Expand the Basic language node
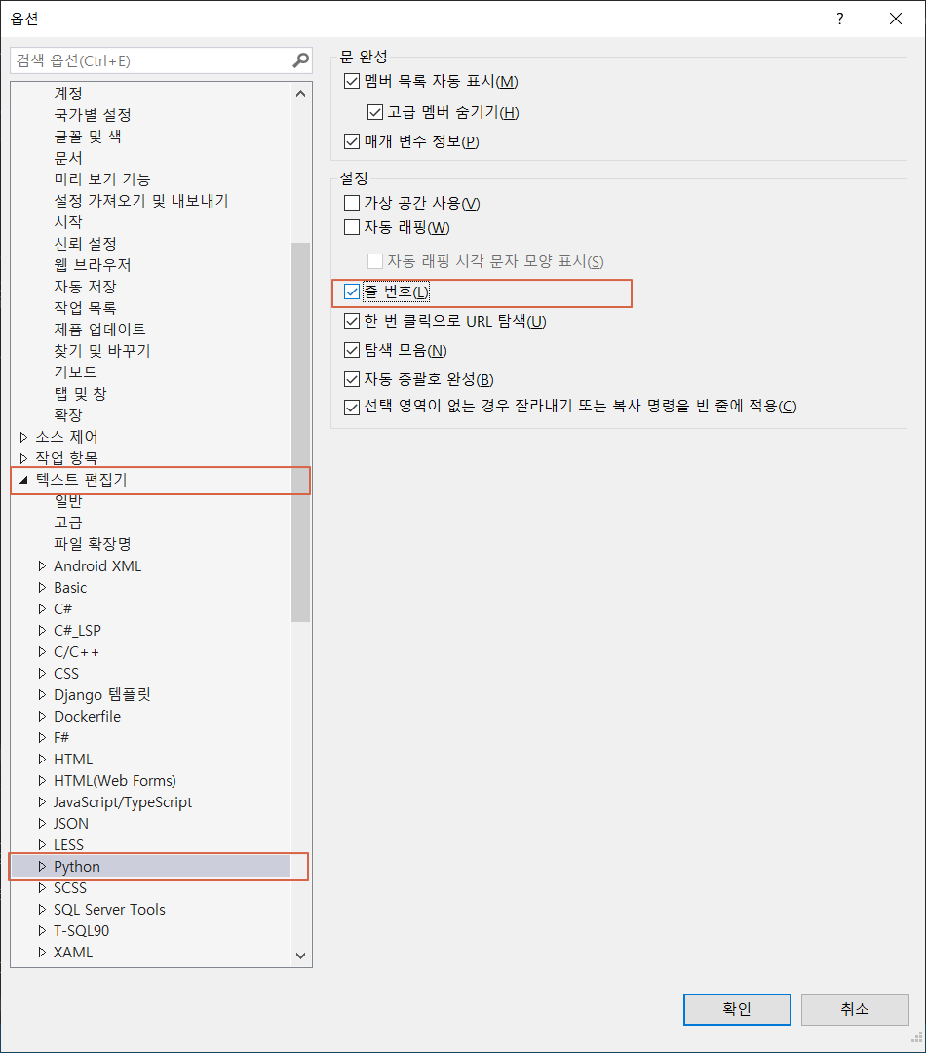The image size is (926, 1053). coord(42,588)
